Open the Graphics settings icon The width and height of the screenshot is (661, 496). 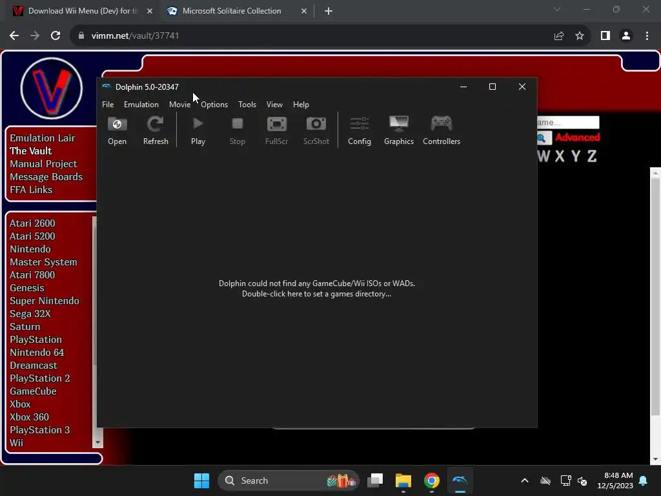click(399, 130)
